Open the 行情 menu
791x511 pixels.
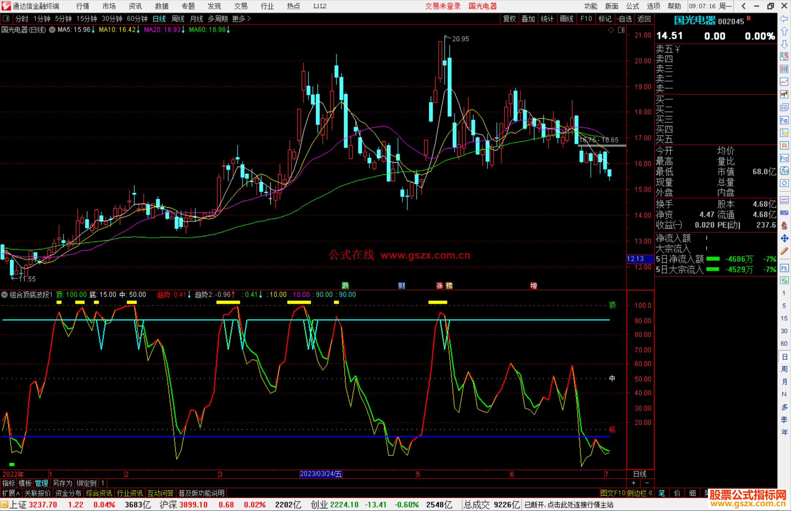click(x=83, y=6)
